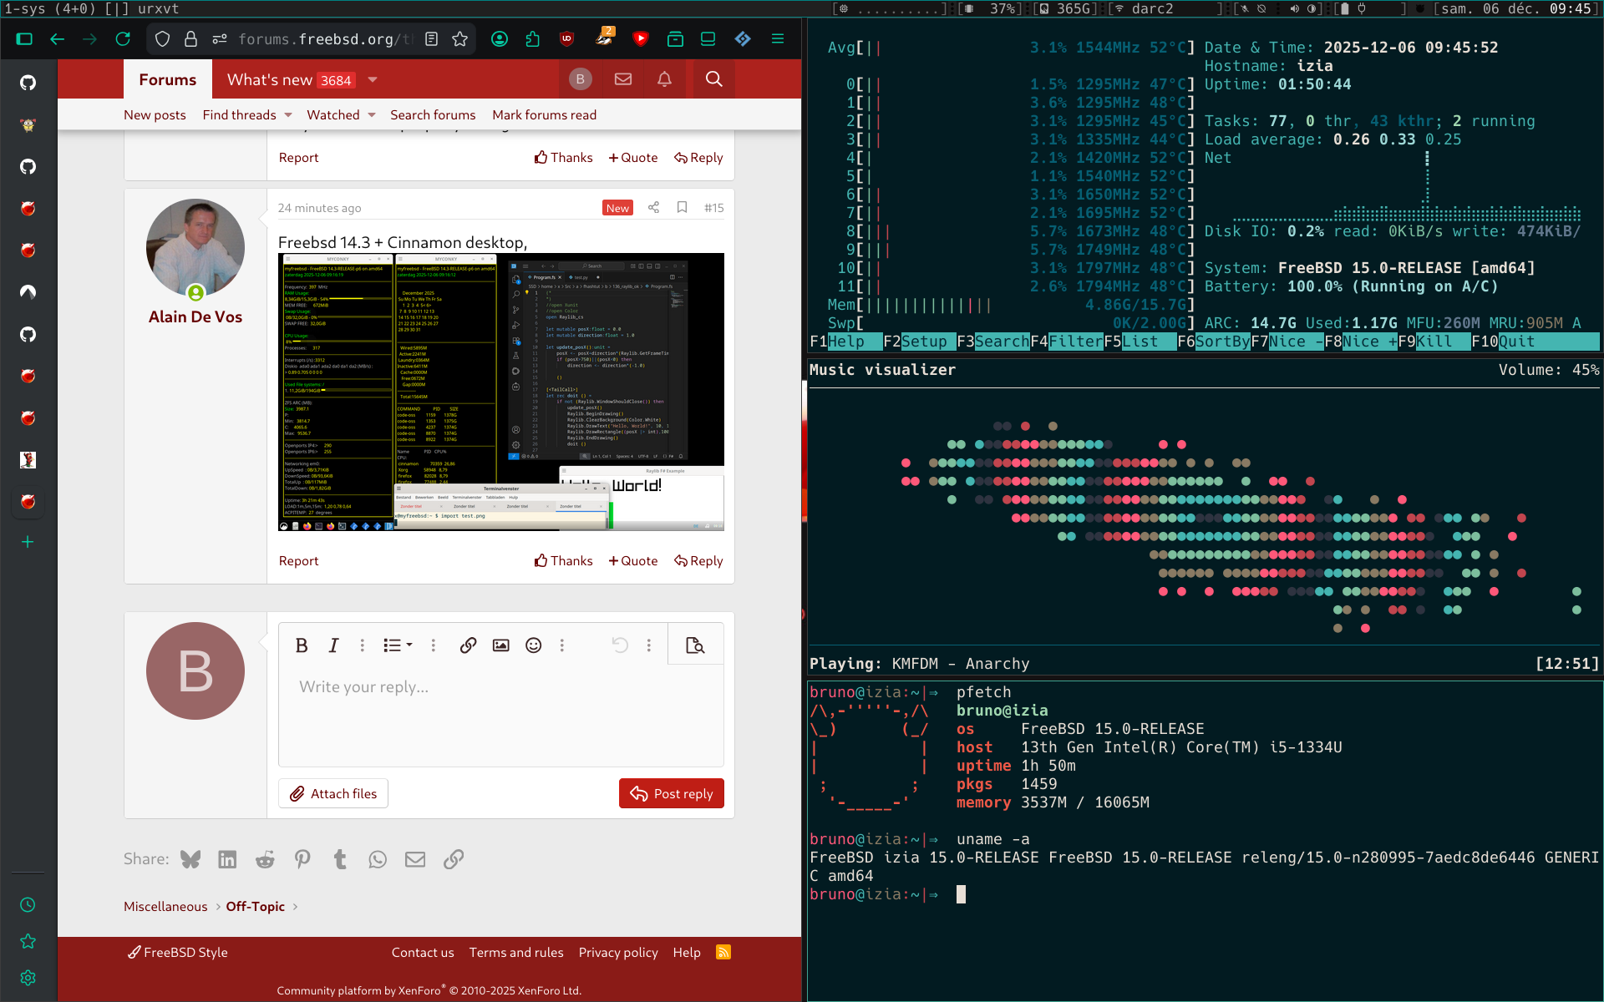Open the Cinnamon desktop screenshot thumbnail
1604x1002 pixels.
click(x=500, y=392)
